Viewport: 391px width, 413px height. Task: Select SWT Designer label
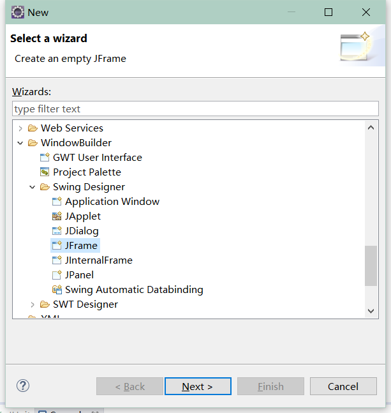85,304
